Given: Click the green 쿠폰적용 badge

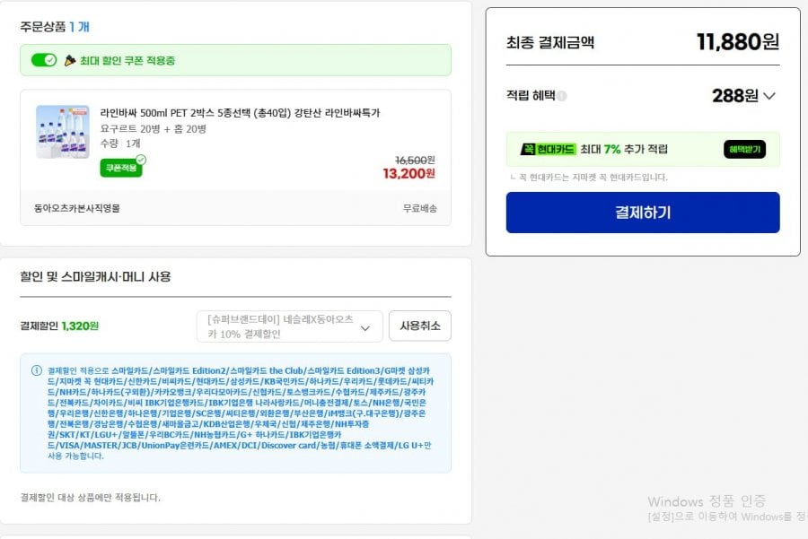Looking at the screenshot, I should 121,168.
